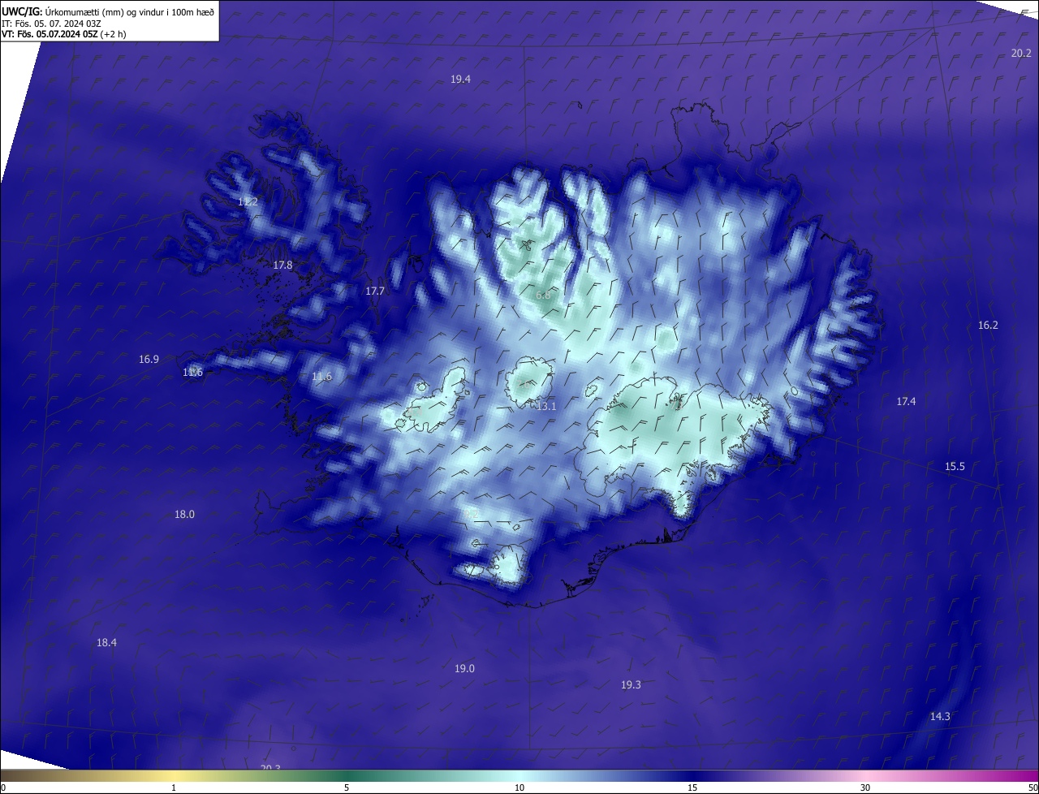Click the map title 'UWC/IG: Úrkomumætti (mm) og vindur'
Screen dimensions: 1039x794
[108, 12]
